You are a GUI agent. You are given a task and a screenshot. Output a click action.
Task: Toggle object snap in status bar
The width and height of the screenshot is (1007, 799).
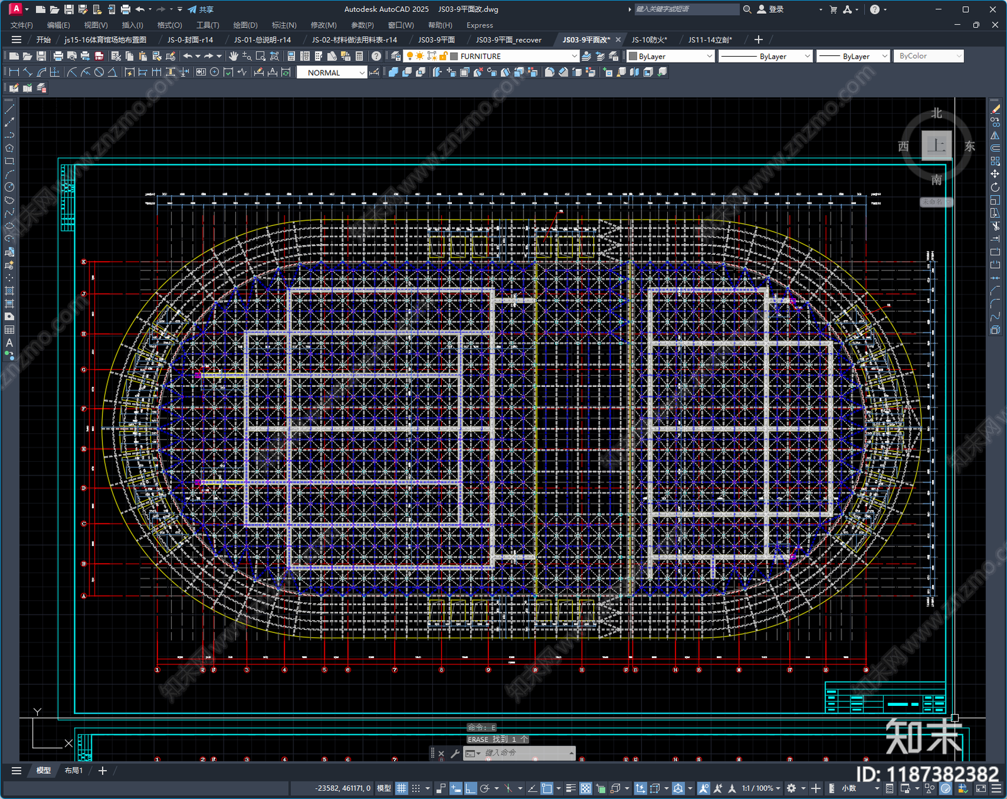[547, 788]
